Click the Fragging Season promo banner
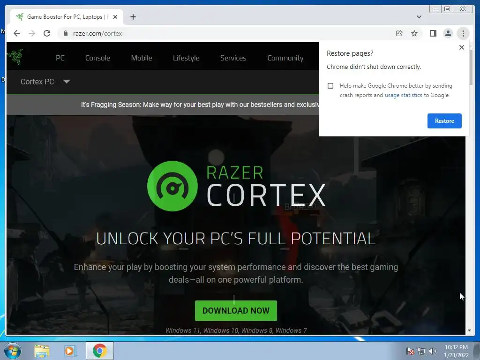 click(163, 105)
